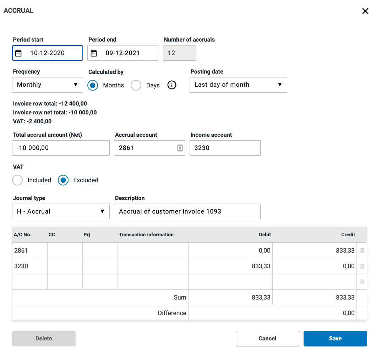Delete the 3230 row with trash icon
Screen dimensions: 376x350
(361, 266)
